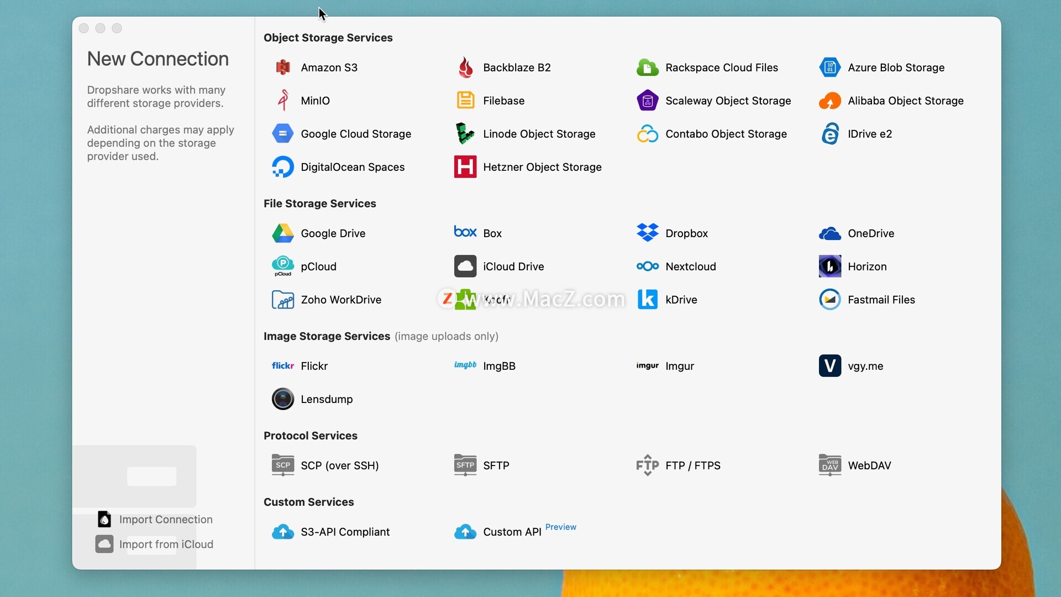Choose the DigitalOcean Spaces icon
1061x597 pixels.
[x=283, y=167]
